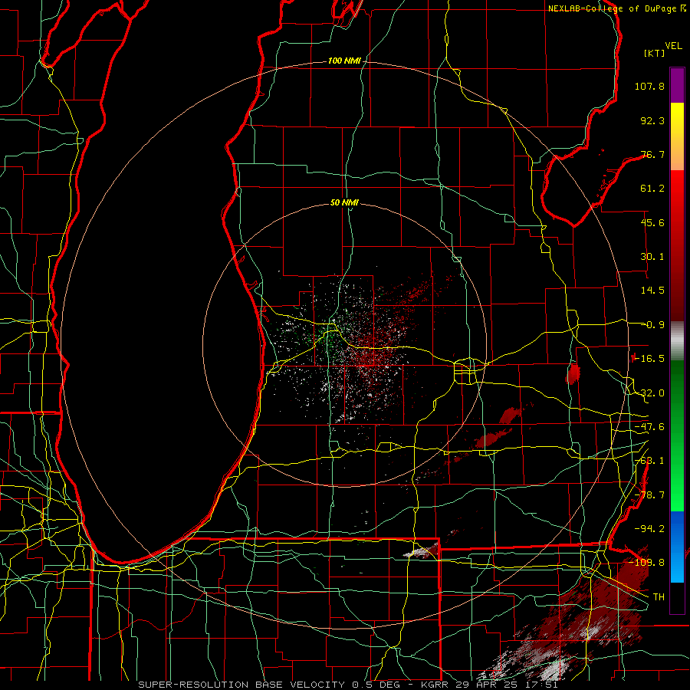Select the 92.3 value on the velocity scale
690x690 pixels.
pyautogui.click(x=652, y=120)
